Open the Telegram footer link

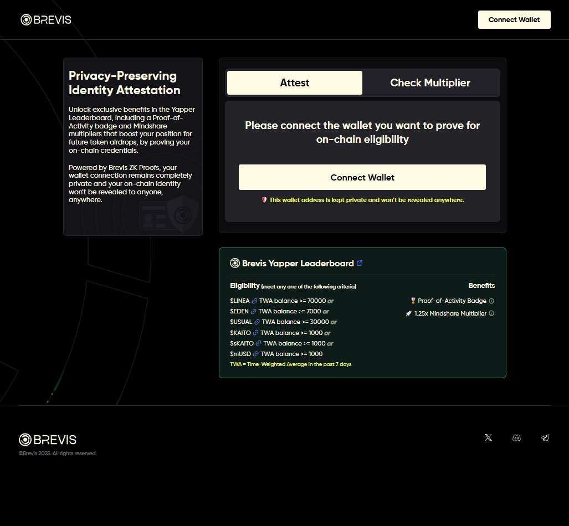545,438
